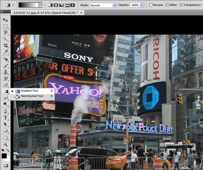The height and width of the screenshot is (170, 203).
Task: Choose Reflected Gradient style
Action: [67, 5]
